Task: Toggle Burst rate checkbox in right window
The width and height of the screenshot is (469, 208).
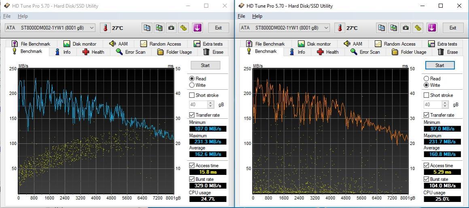Action: (x=426, y=179)
